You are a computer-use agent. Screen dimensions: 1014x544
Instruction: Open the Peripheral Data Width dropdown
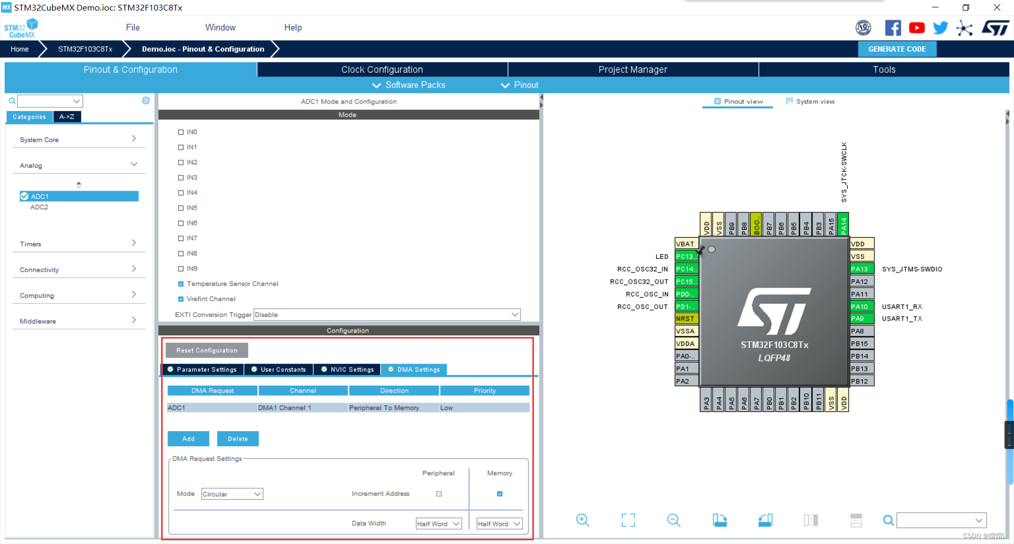click(439, 523)
